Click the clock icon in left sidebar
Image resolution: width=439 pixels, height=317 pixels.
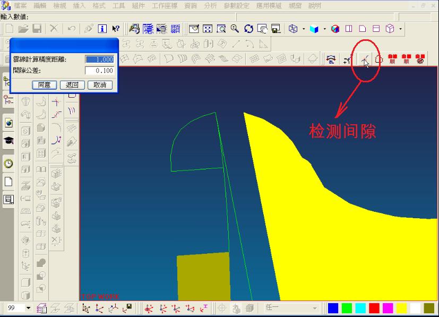8,163
